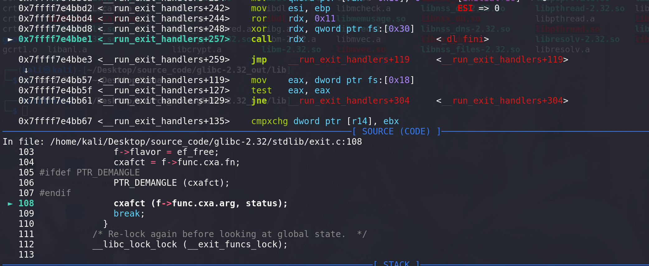The image size is (649, 266).
Task: Click the 'jne' mnemonic
Action: pos(259,100)
